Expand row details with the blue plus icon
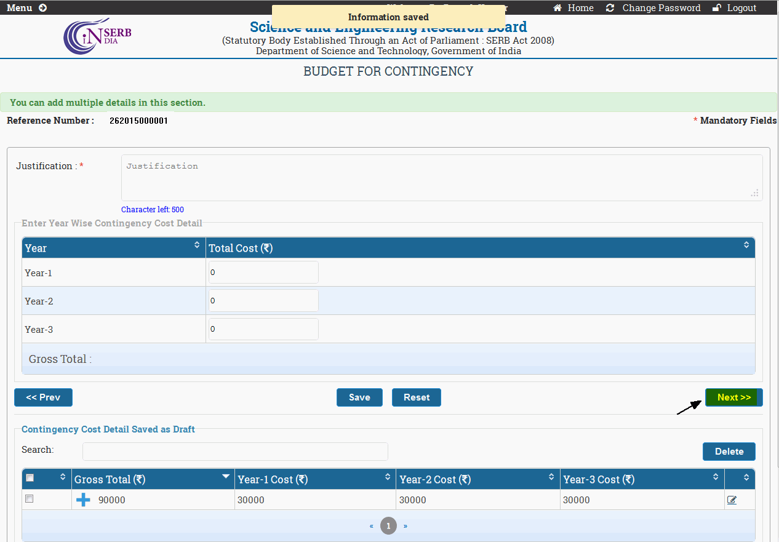This screenshot has height=542, width=779. coord(83,500)
